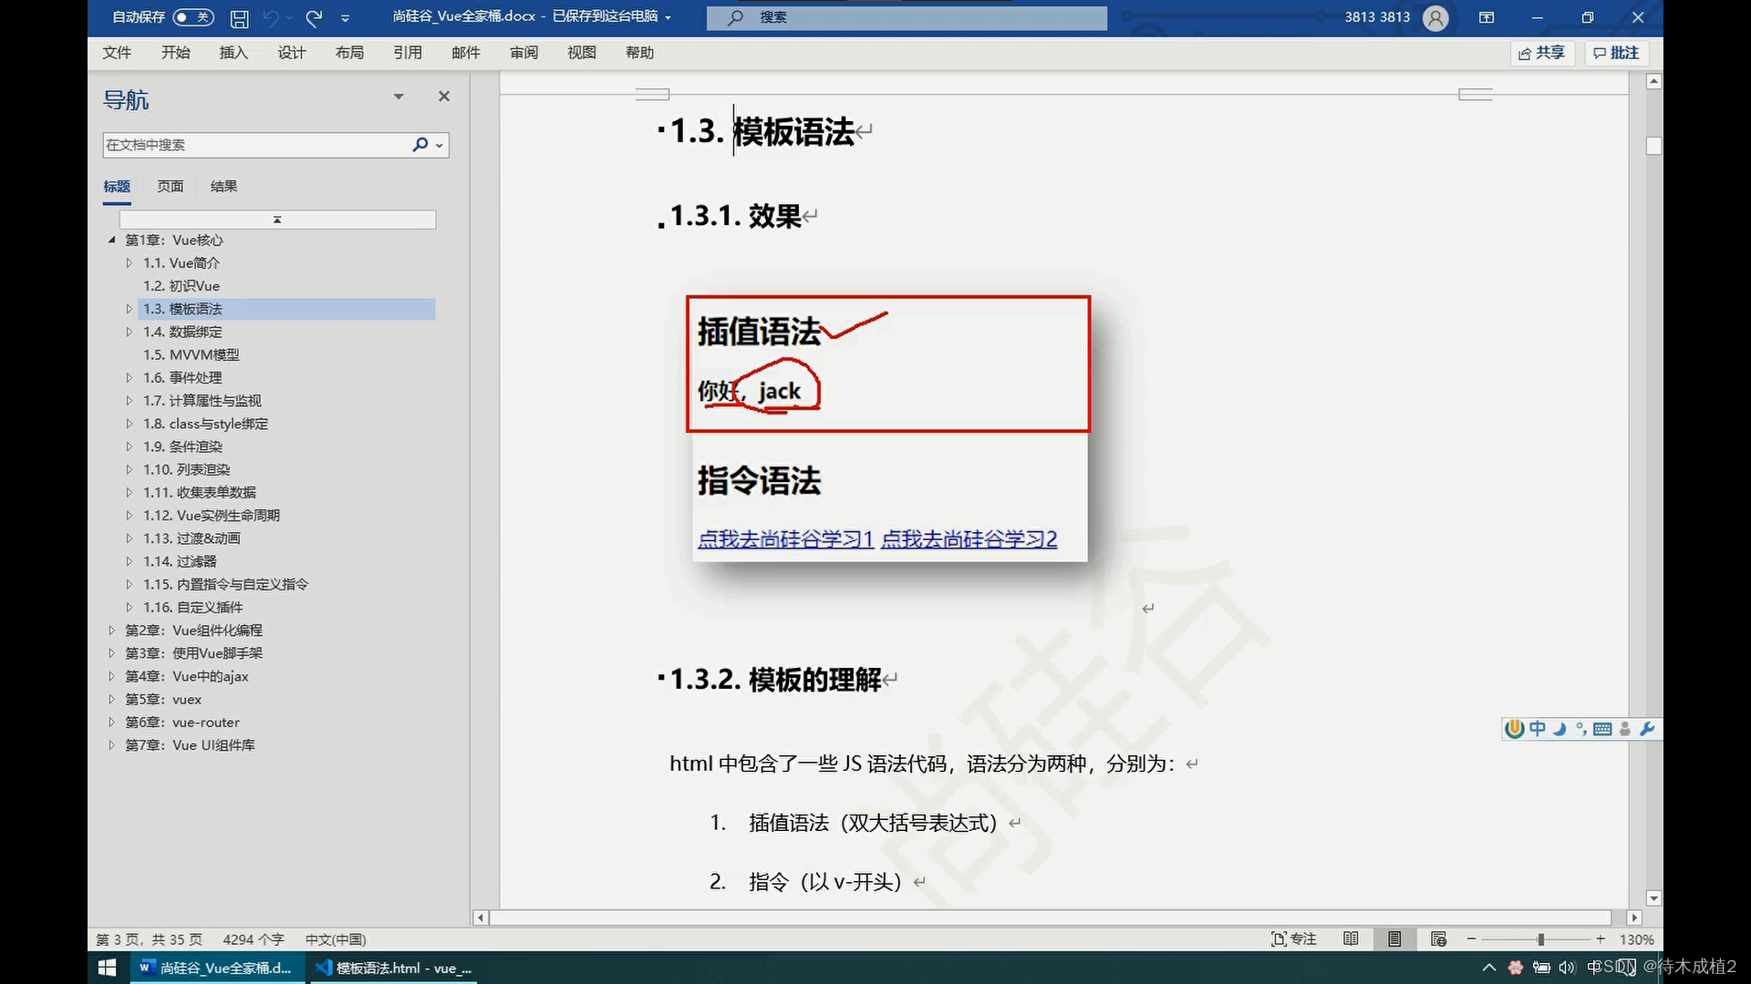The image size is (1751, 984).
Task: Click the jump-to-top bar in headings list
Action: [x=277, y=220]
